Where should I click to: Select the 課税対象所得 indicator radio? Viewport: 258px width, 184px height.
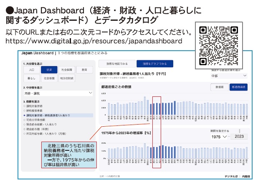coord(24,106)
